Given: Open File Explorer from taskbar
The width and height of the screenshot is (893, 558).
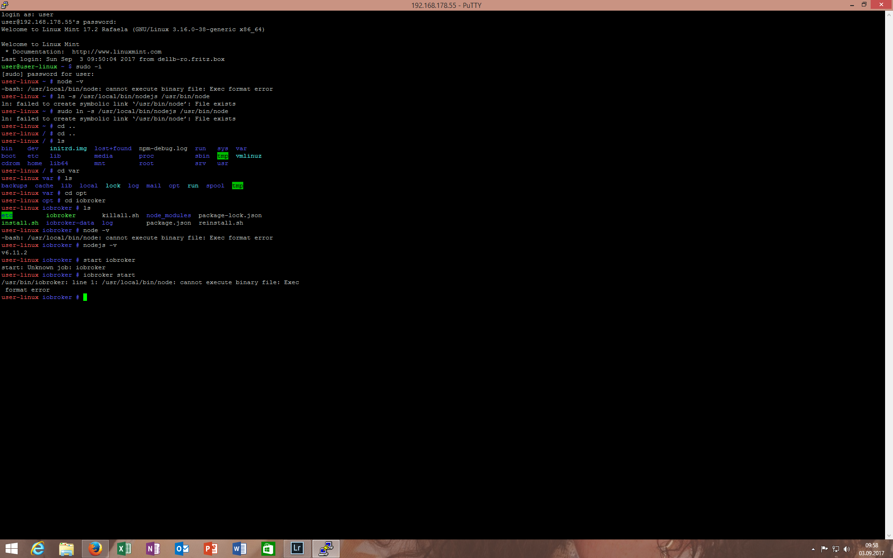Looking at the screenshot, I should [x=67, y=549].
